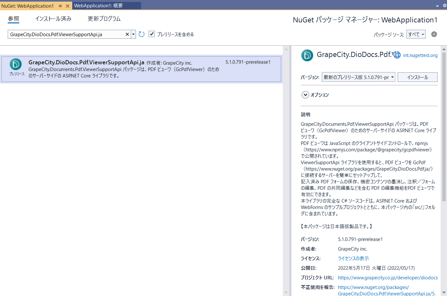Open the バージョン version dropdown
Image resolution: width=447 pixels, height=296 pixels.
pyautogui.click(x=358, y=77)
